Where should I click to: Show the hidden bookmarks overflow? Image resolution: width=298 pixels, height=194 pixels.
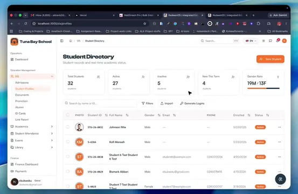pyautogui.click(x=260, y=31)
